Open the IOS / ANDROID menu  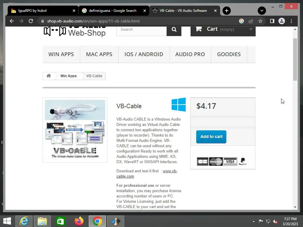(x=144, y=54)
